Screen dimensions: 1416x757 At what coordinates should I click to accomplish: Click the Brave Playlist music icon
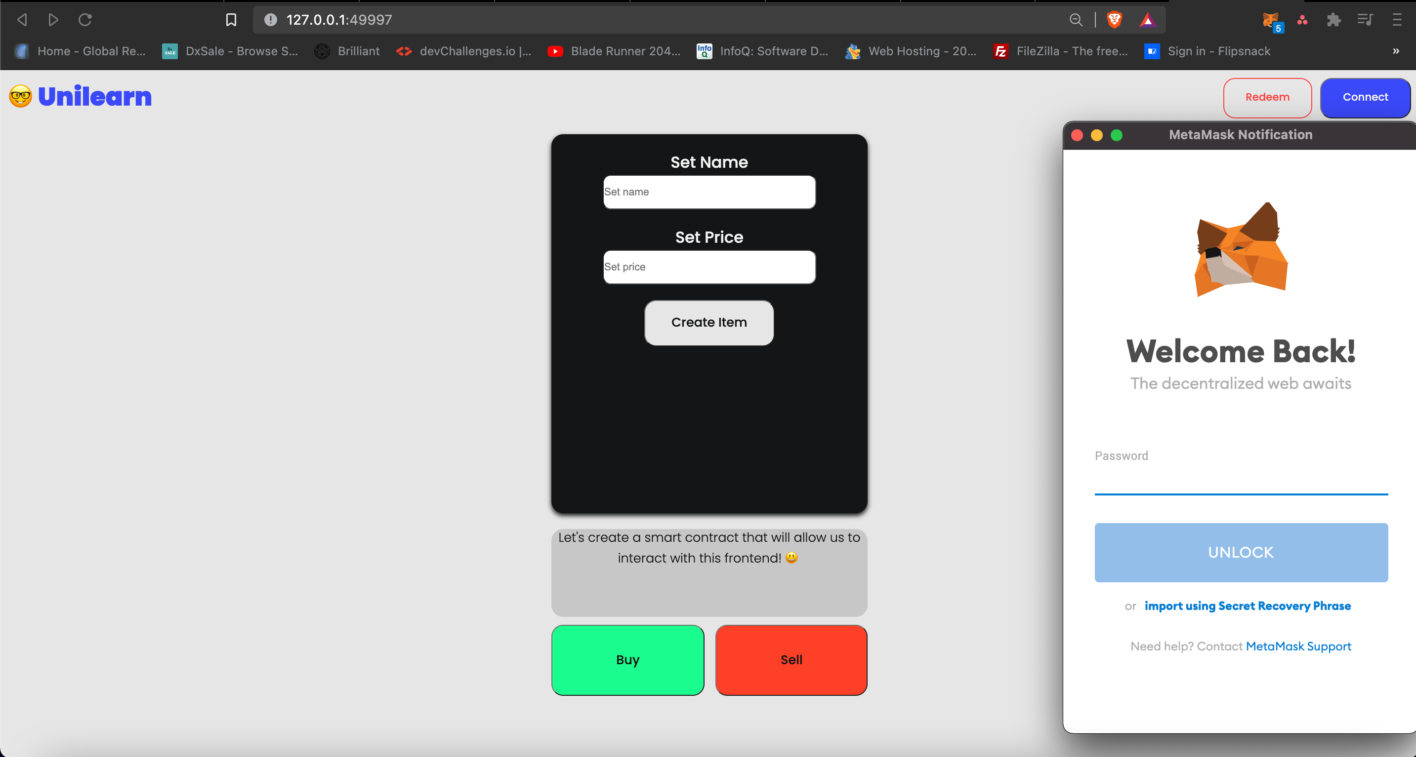pyautogui.click(x=1365, y=20)
